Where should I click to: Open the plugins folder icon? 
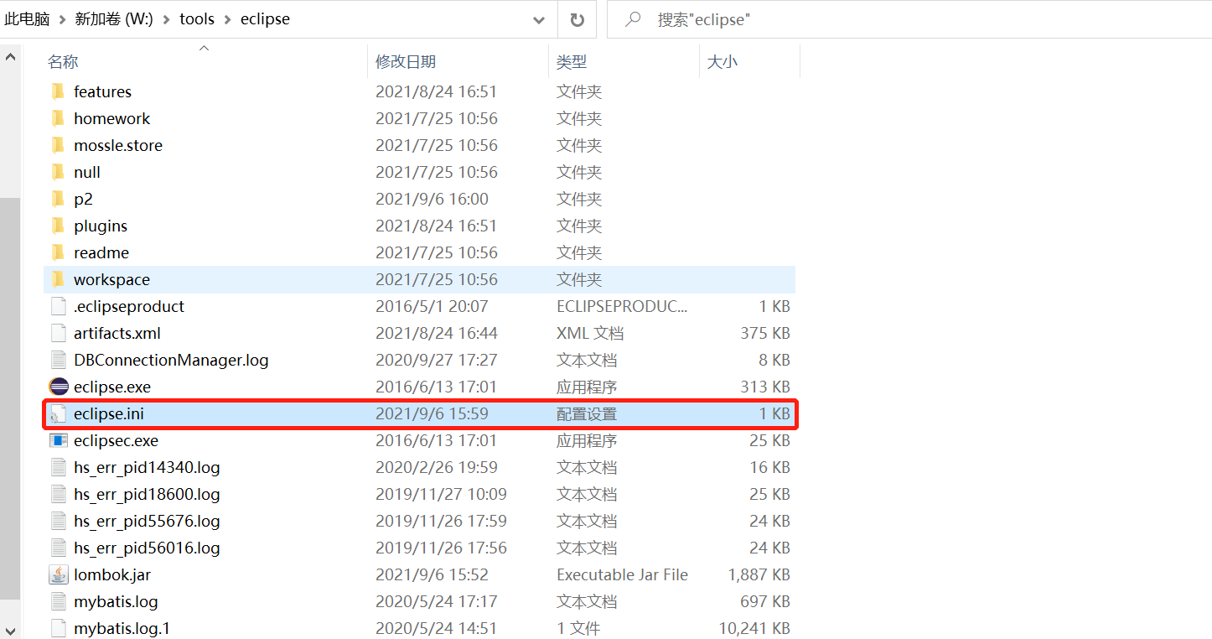57,226
